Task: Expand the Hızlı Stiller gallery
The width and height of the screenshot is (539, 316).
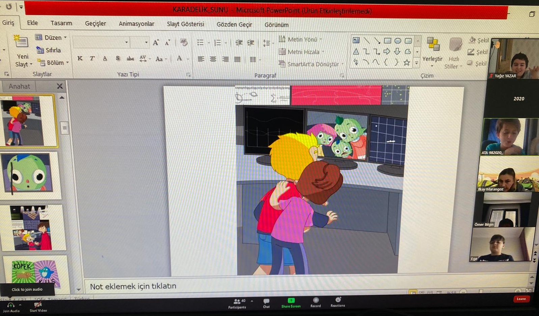Action: pos(454,53)
